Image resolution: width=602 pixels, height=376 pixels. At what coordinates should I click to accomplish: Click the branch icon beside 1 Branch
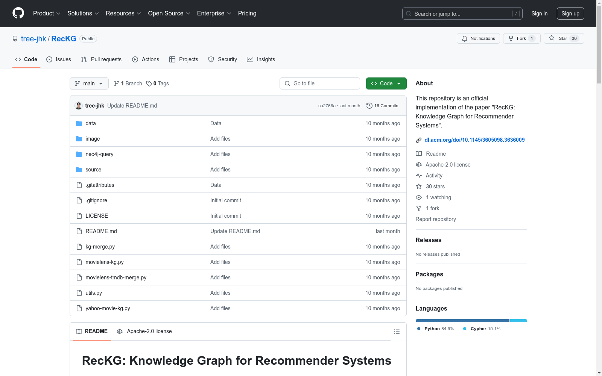[x=117, y=83]
